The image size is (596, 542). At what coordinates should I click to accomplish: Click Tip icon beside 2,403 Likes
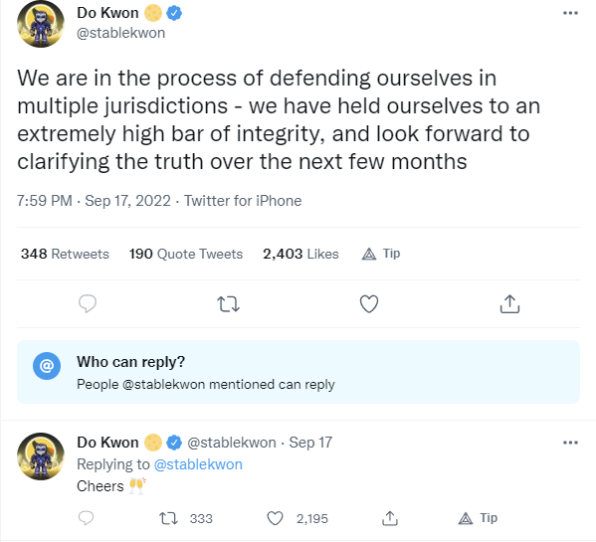tap(380, 254)
